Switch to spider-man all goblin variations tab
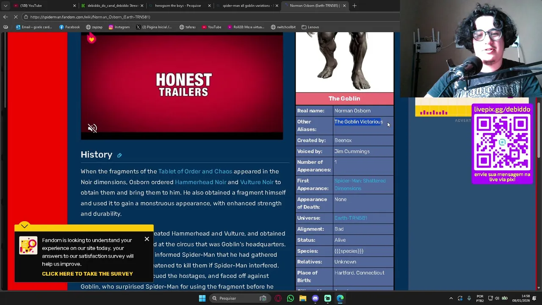542x305 pixels. tap(248, 6)
